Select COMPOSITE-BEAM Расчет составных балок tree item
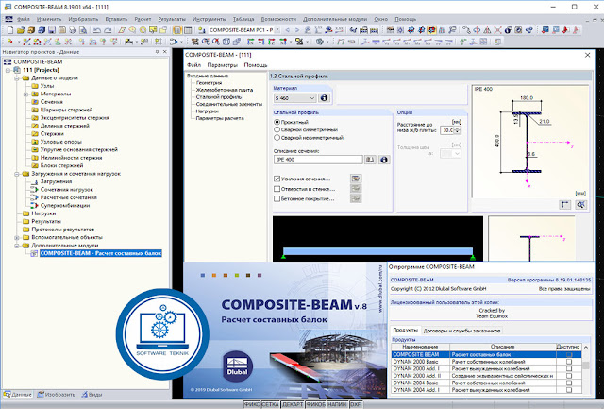The height and width of the screenshot is (409, 604). pyautogui.click(x=101, y=253)
